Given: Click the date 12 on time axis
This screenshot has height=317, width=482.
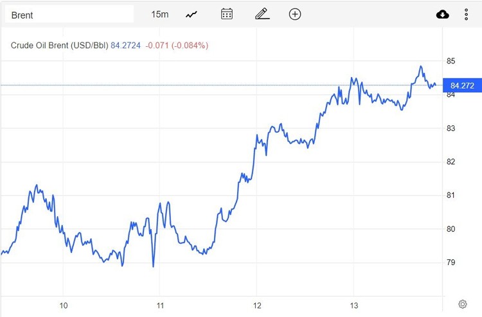Looking at the screenshot, I should pos(256,304).
